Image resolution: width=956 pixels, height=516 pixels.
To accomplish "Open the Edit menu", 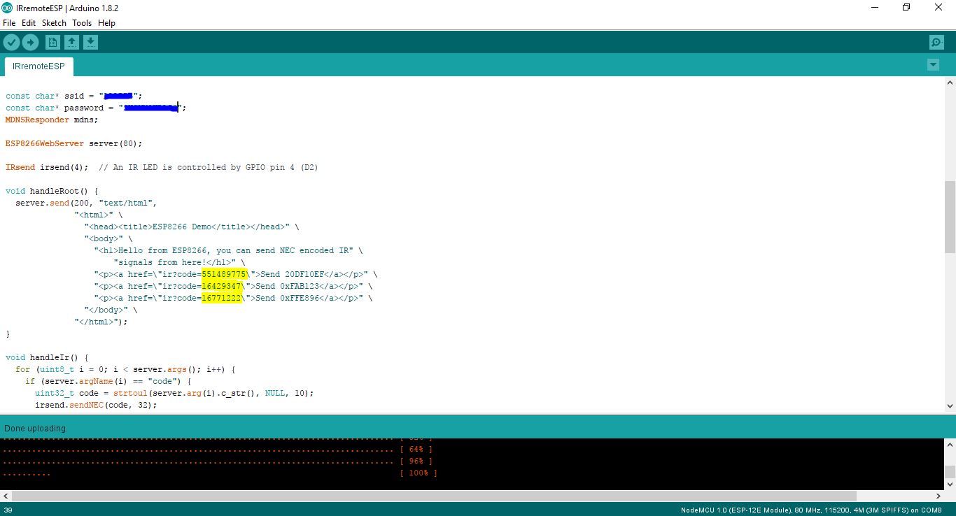I will 28,22.
